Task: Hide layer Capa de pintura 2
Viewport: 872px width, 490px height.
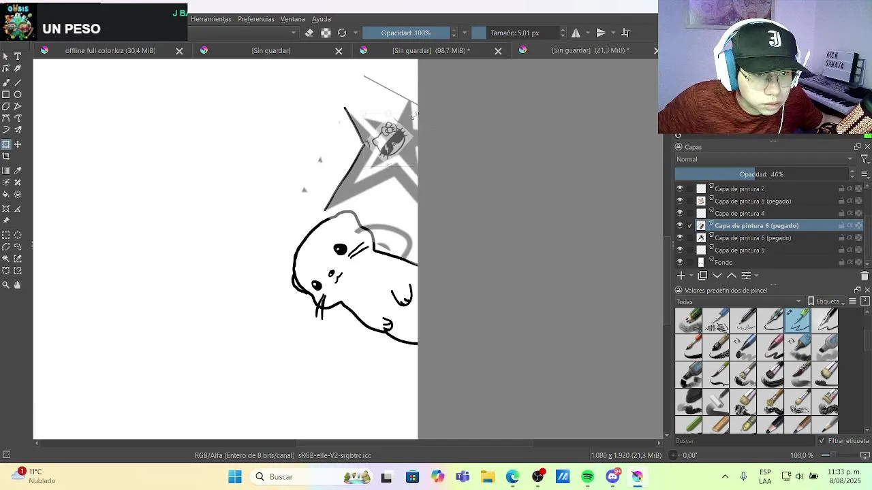Action: click(679, 189)
